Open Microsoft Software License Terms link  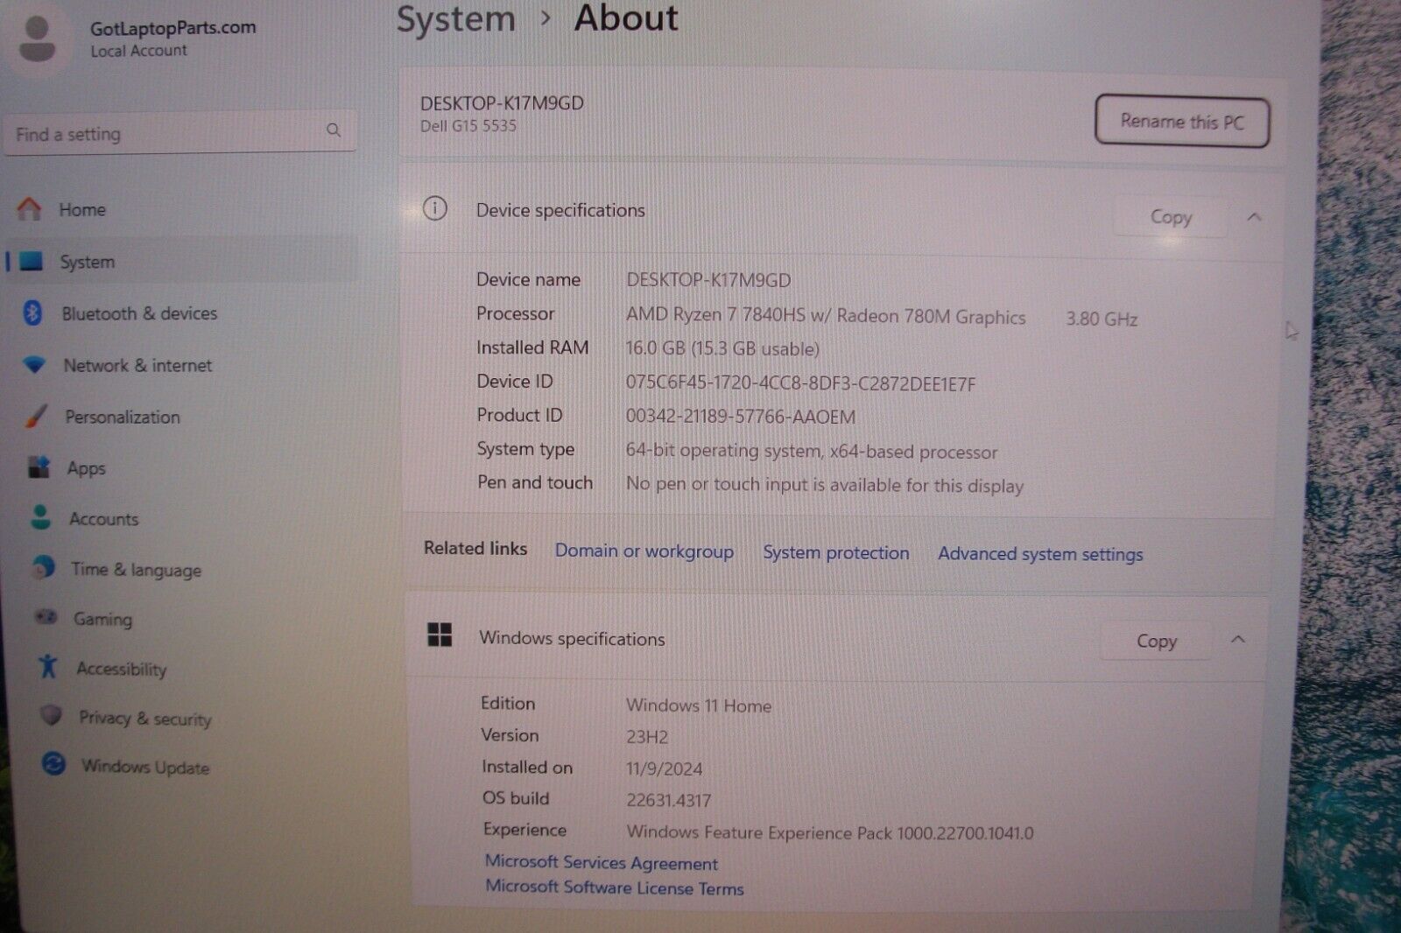point(615,887)
